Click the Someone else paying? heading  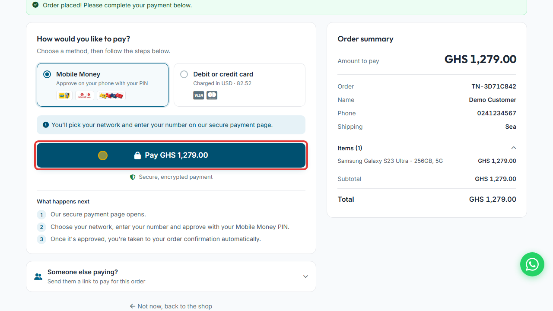coord(83,272)
